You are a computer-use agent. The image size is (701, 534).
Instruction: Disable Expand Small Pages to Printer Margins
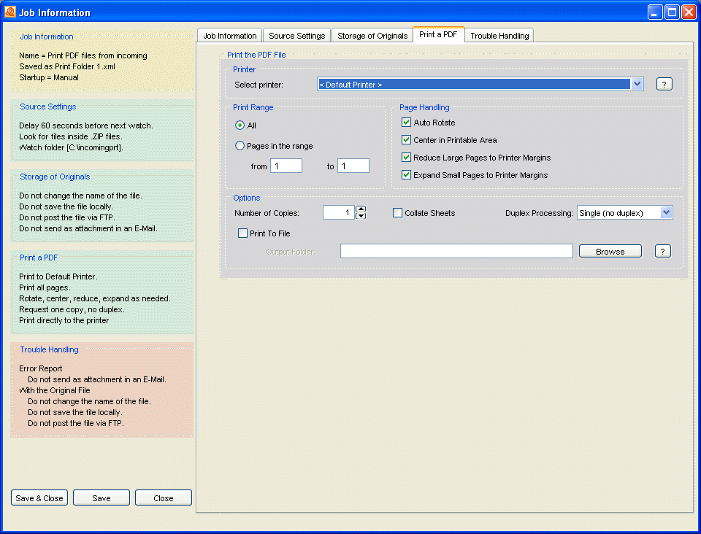[x=407, y=174]
